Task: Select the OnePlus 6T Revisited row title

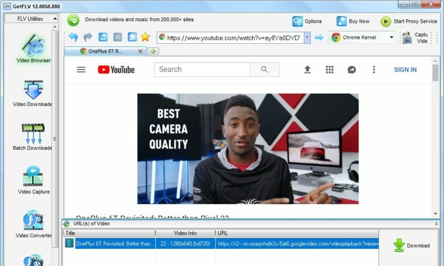Action: point(115,243)
